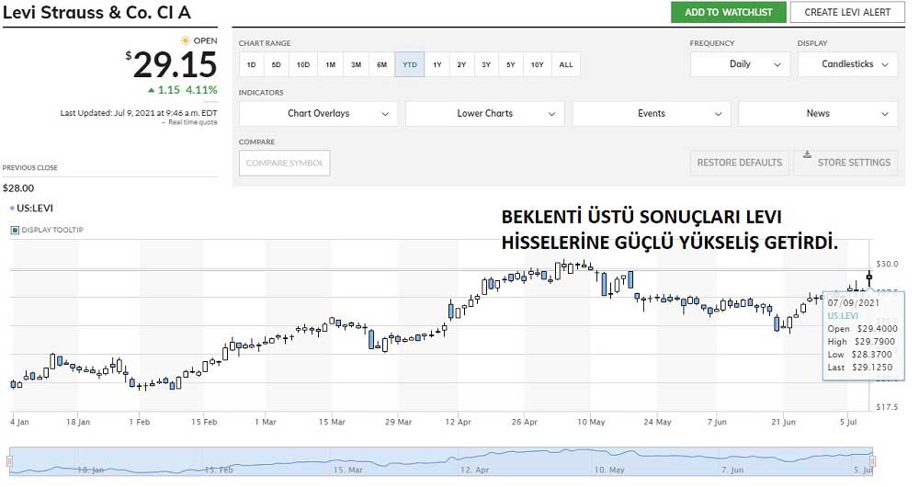Click the right handle of range slider
This screenshot has height=487, width=919.
pyautogui.click(x=872, y=460)
